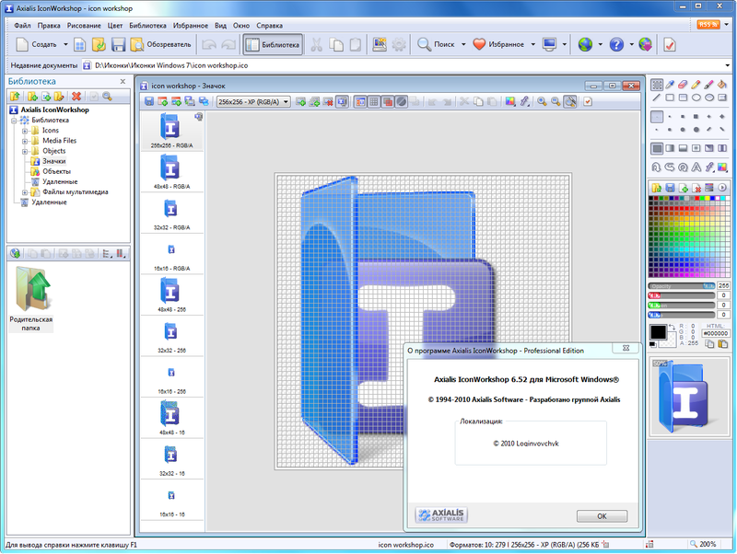This screenshot has width=737, height=554.
Task: Open the Создать dropdown arrow
Action: [65, 44]
